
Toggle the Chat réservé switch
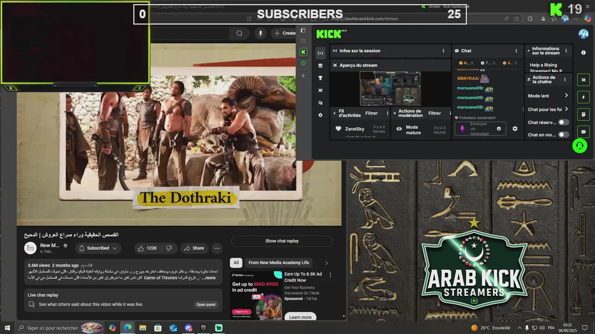(563, 122)
